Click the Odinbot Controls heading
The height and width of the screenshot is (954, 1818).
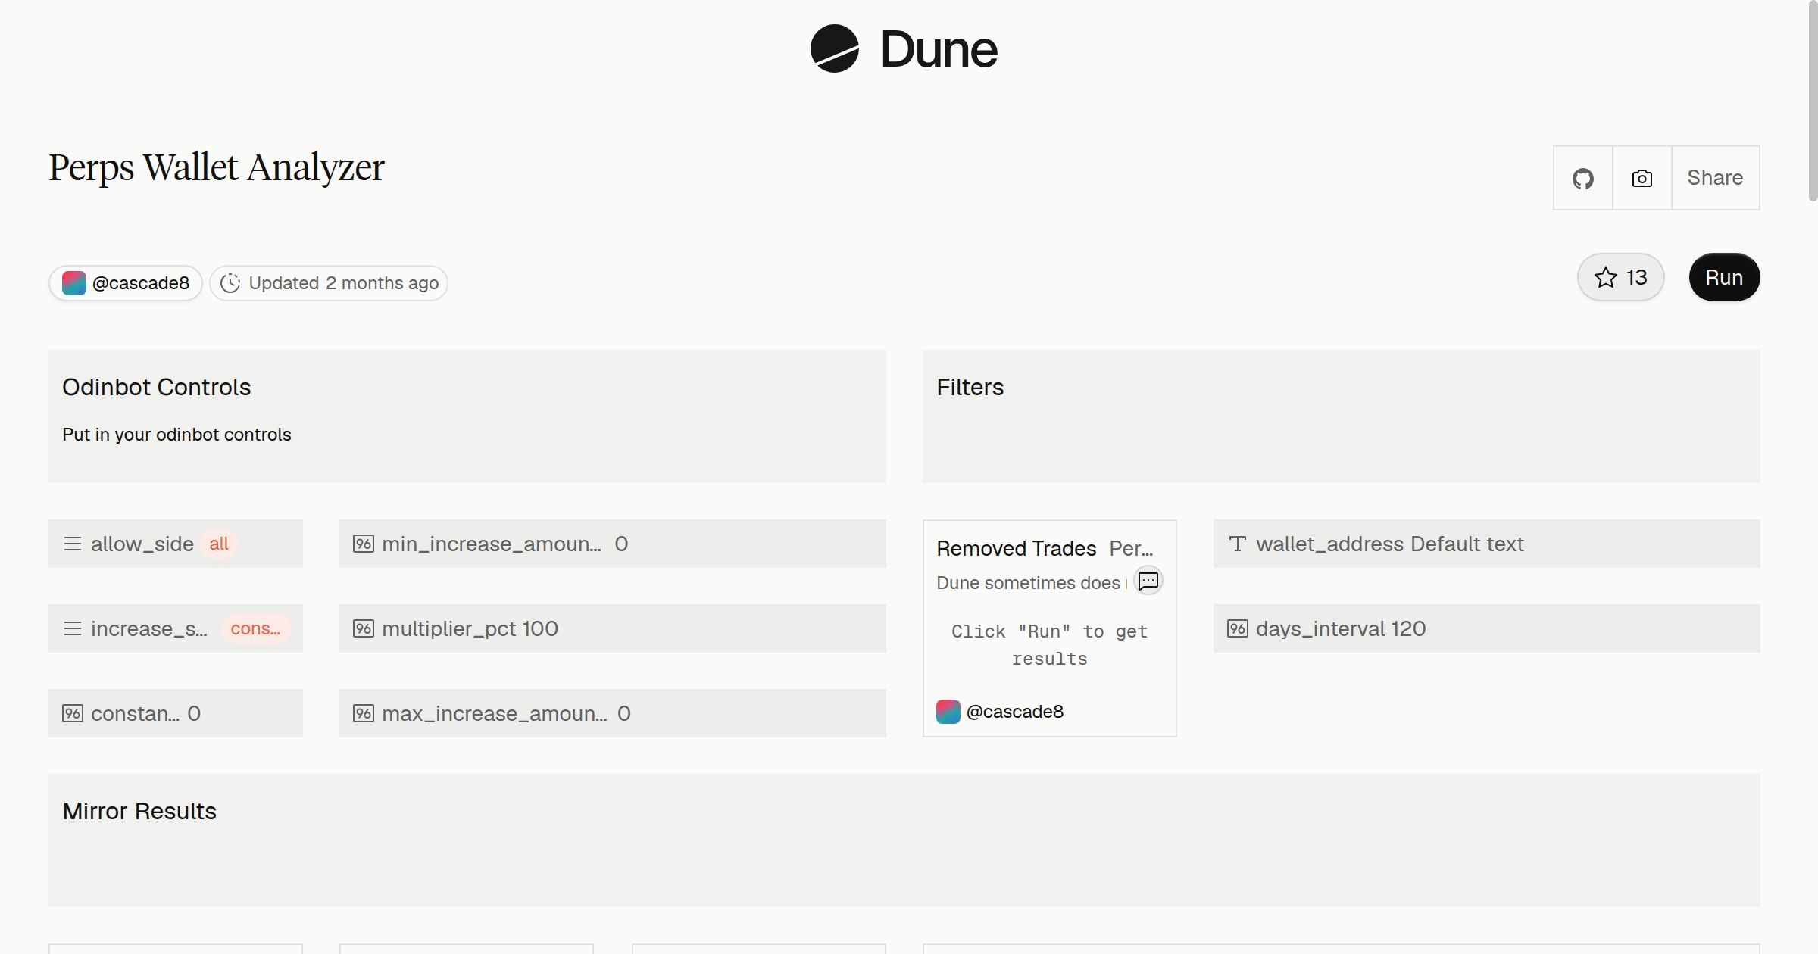156,387
